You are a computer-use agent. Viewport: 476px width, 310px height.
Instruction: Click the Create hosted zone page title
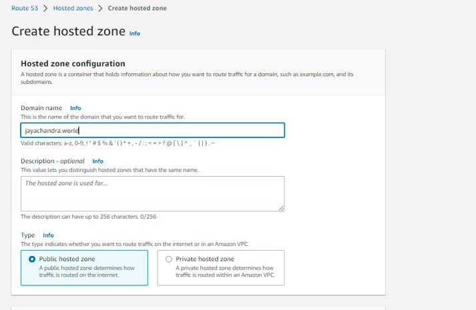(x=68, y=31)
